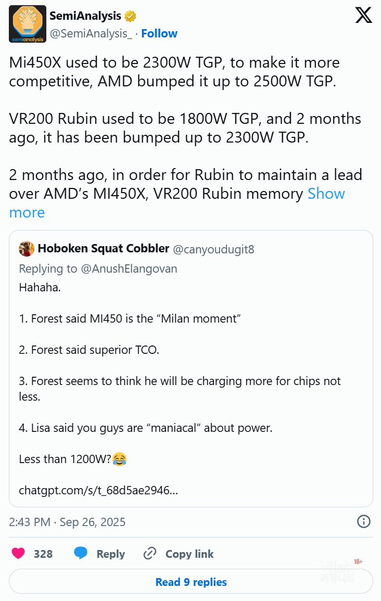Click Hoboken Squat Cobbler's avatar
The height and width of the screenshot is (601, 381).
(27, 249)
